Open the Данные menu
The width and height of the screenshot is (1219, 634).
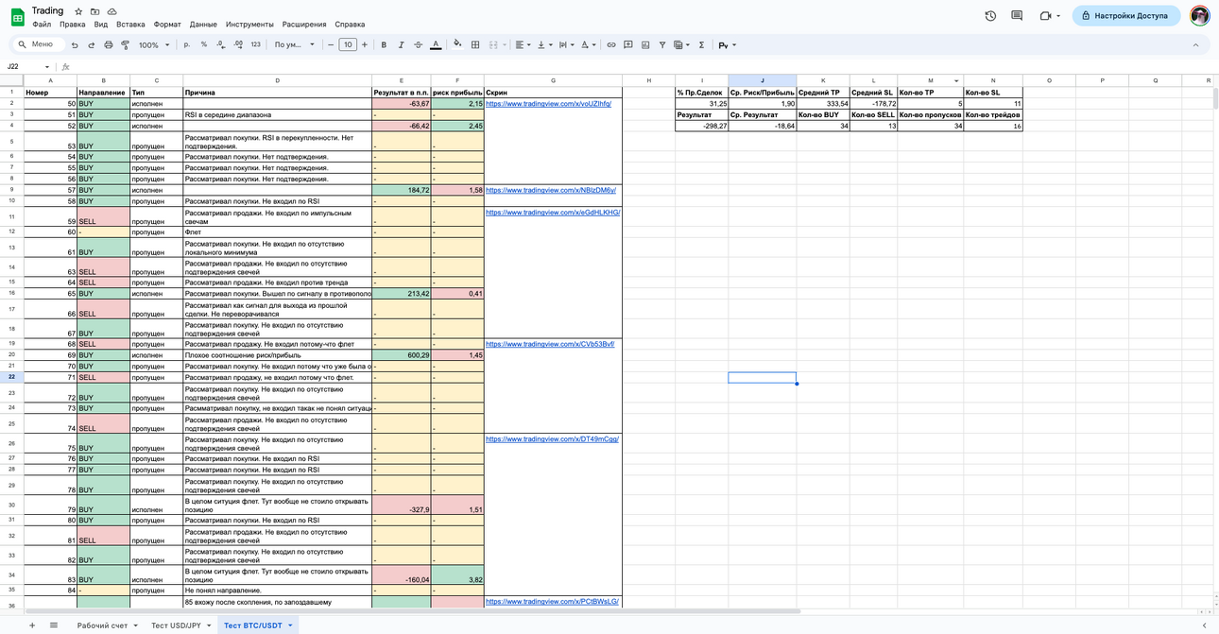click(203, 25)
